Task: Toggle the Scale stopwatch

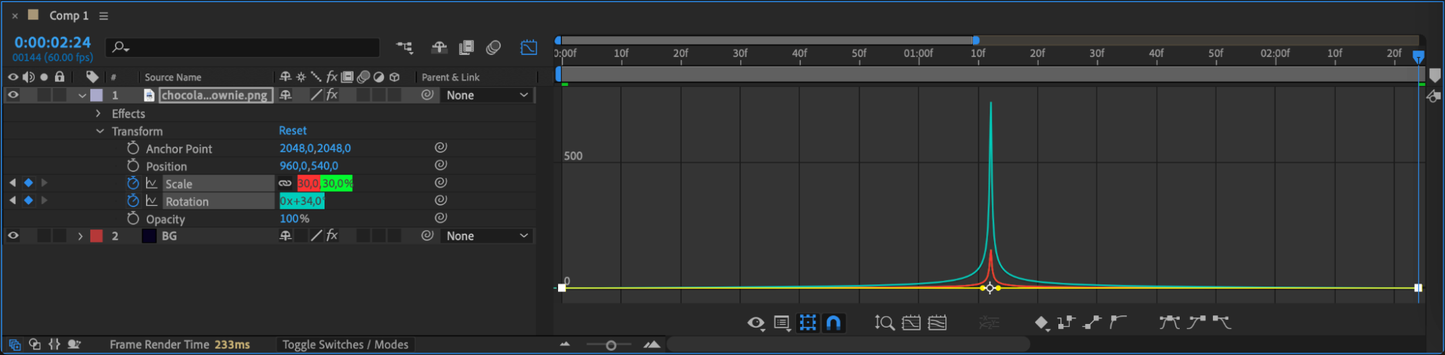Action: click(133, 183)
